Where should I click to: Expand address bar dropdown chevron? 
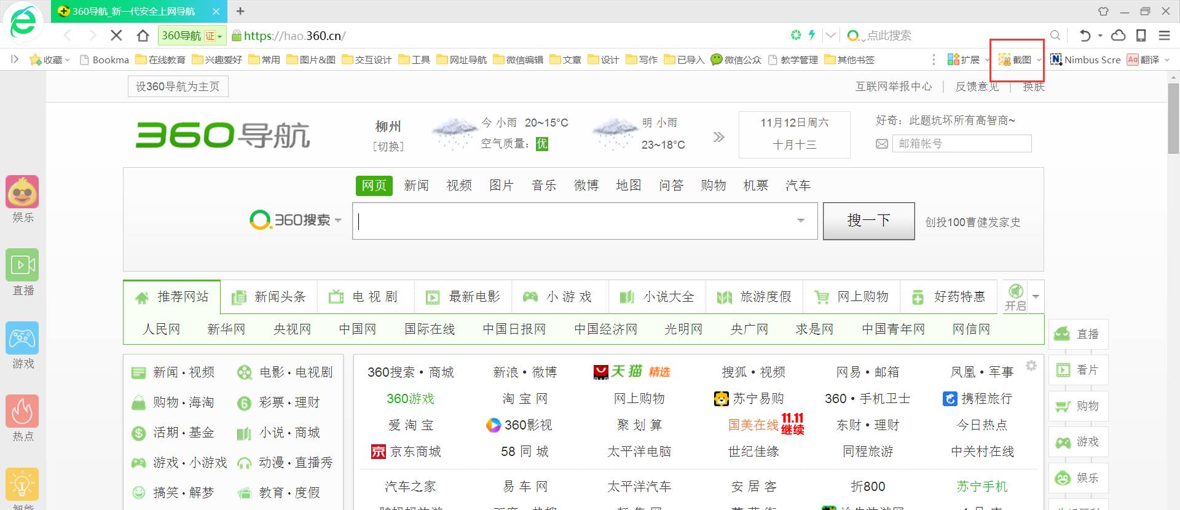830,36
